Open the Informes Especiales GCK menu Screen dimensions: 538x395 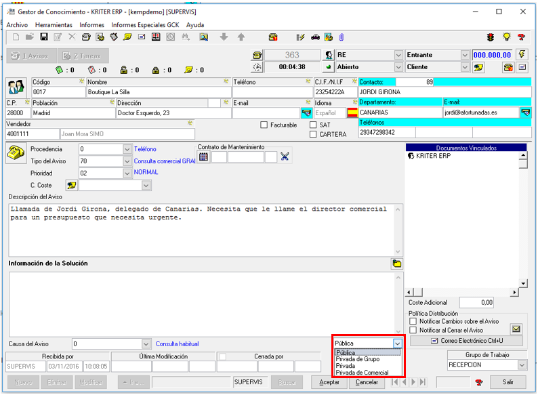(145, 24)
